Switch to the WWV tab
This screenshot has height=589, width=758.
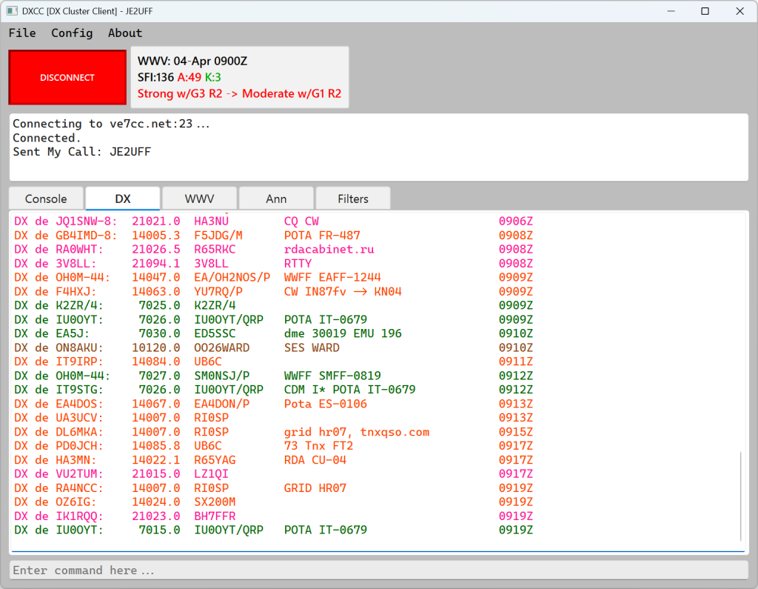click(199, 199)
